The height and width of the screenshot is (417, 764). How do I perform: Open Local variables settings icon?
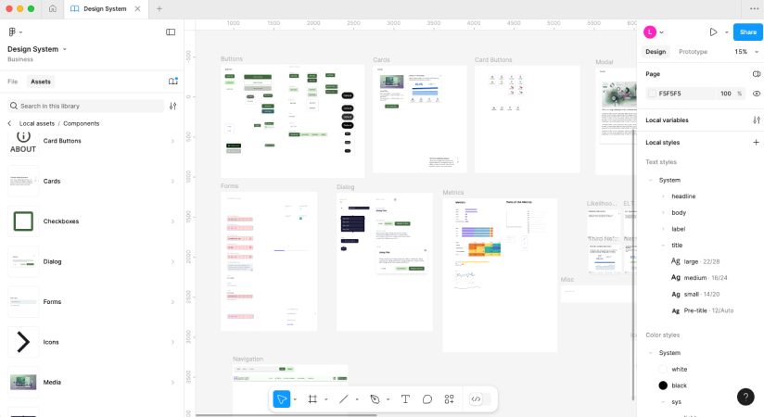point(757,120)
